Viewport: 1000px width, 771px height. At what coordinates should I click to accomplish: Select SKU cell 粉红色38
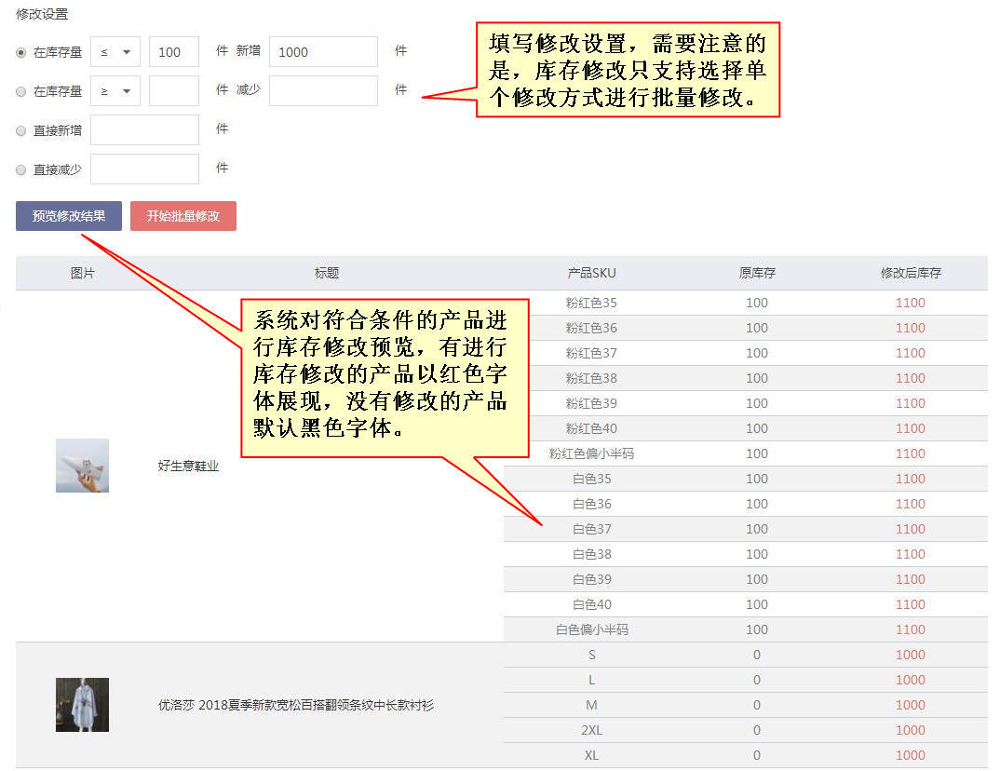[x=591, y=378]
